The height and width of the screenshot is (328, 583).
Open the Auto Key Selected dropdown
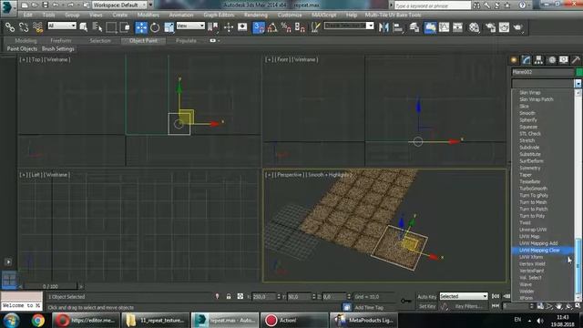coord(464,296)
